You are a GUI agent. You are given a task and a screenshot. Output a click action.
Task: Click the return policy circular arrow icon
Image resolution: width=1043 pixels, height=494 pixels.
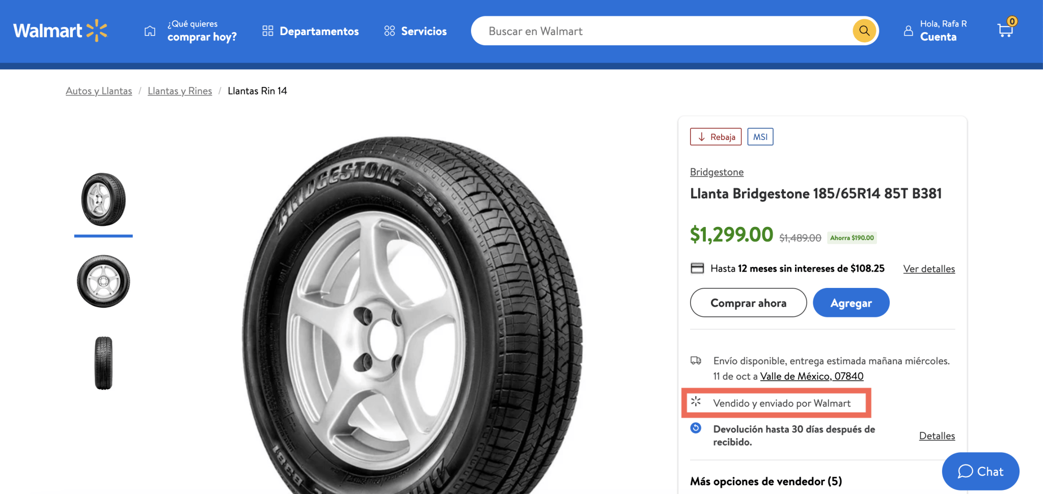tap(696, 429)
